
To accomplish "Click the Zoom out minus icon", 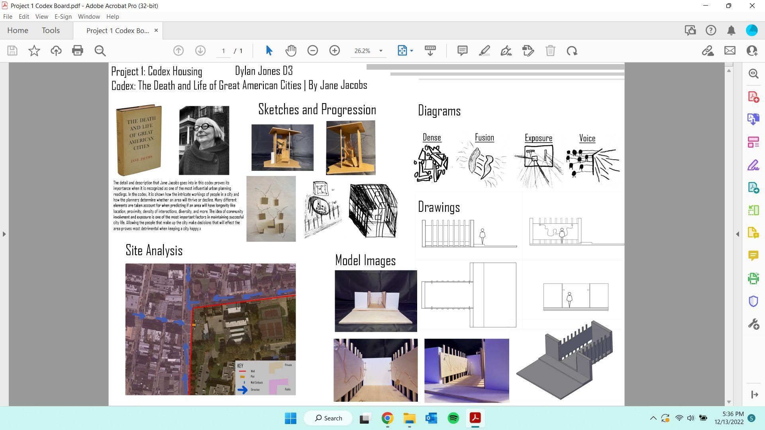I will pyautogui.click(x=313, y=51).
